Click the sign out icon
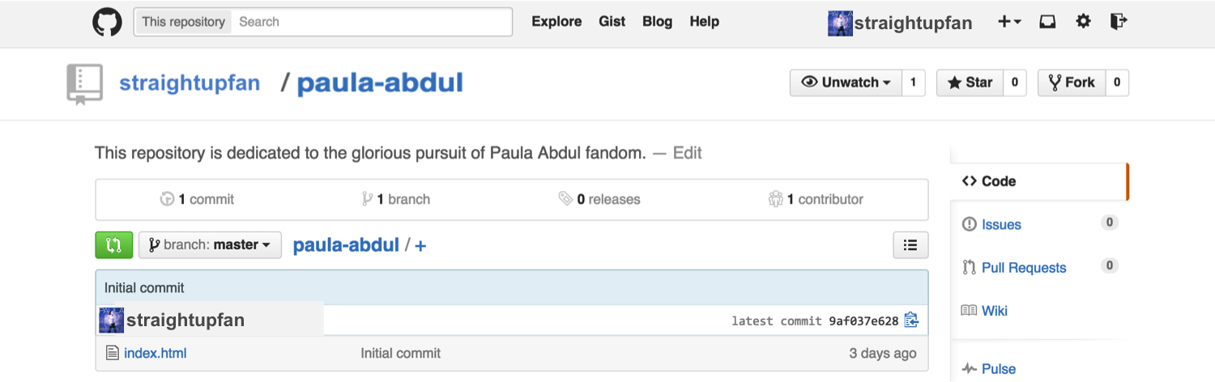Image resolution: width=1215 pixels, height=382 pixels. click(x=1119, y=22)
